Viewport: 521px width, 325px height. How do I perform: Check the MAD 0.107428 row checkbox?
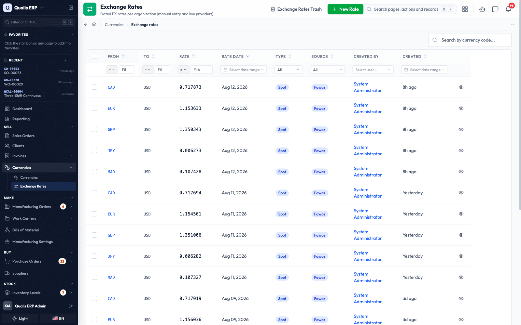[94, 172]
